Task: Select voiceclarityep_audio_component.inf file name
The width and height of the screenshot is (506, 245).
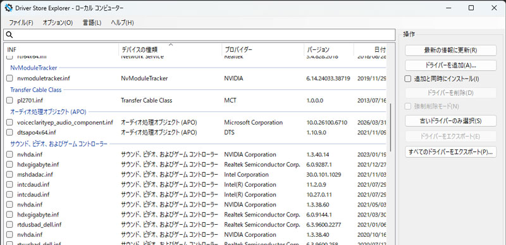Action: point(65,122)
